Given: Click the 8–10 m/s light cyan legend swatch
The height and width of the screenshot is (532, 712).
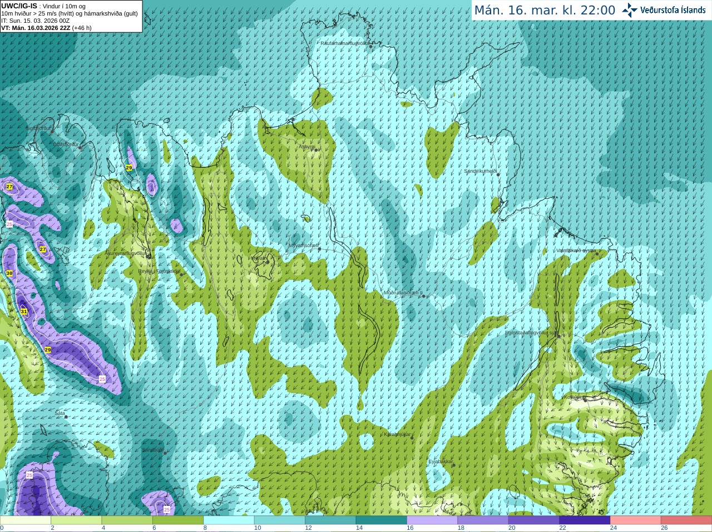Looking at the screenshot, I should pyautogui.click(x=229, y=520).
